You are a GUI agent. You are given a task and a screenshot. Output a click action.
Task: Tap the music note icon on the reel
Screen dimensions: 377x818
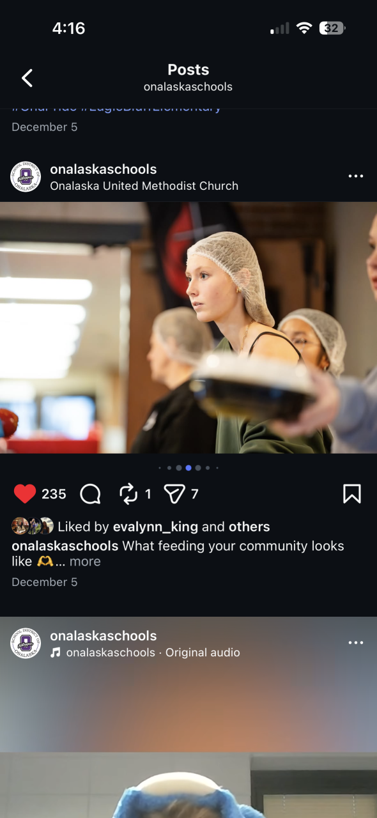point(56,652)
